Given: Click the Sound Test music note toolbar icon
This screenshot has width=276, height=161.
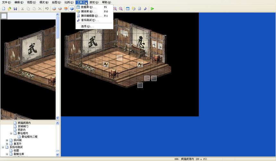Looking at the screenshot, I should point(145,9).
